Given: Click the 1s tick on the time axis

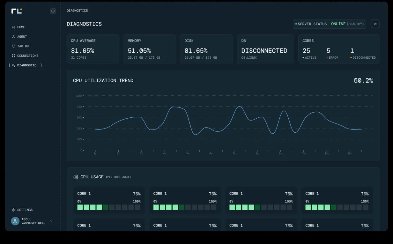Looking at the screenshot, I should tap(95, 153).
